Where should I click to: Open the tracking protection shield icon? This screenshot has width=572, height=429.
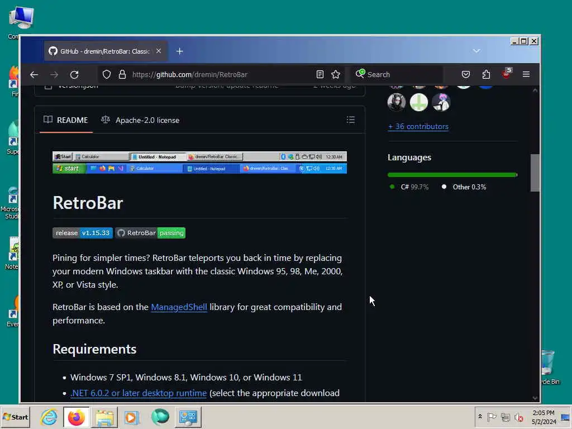(107, 74)
